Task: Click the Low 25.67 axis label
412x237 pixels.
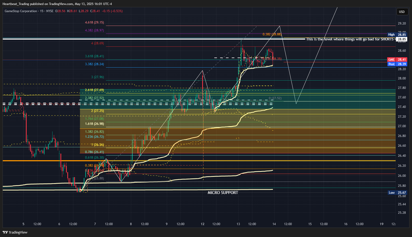Action: click(397, 193)
